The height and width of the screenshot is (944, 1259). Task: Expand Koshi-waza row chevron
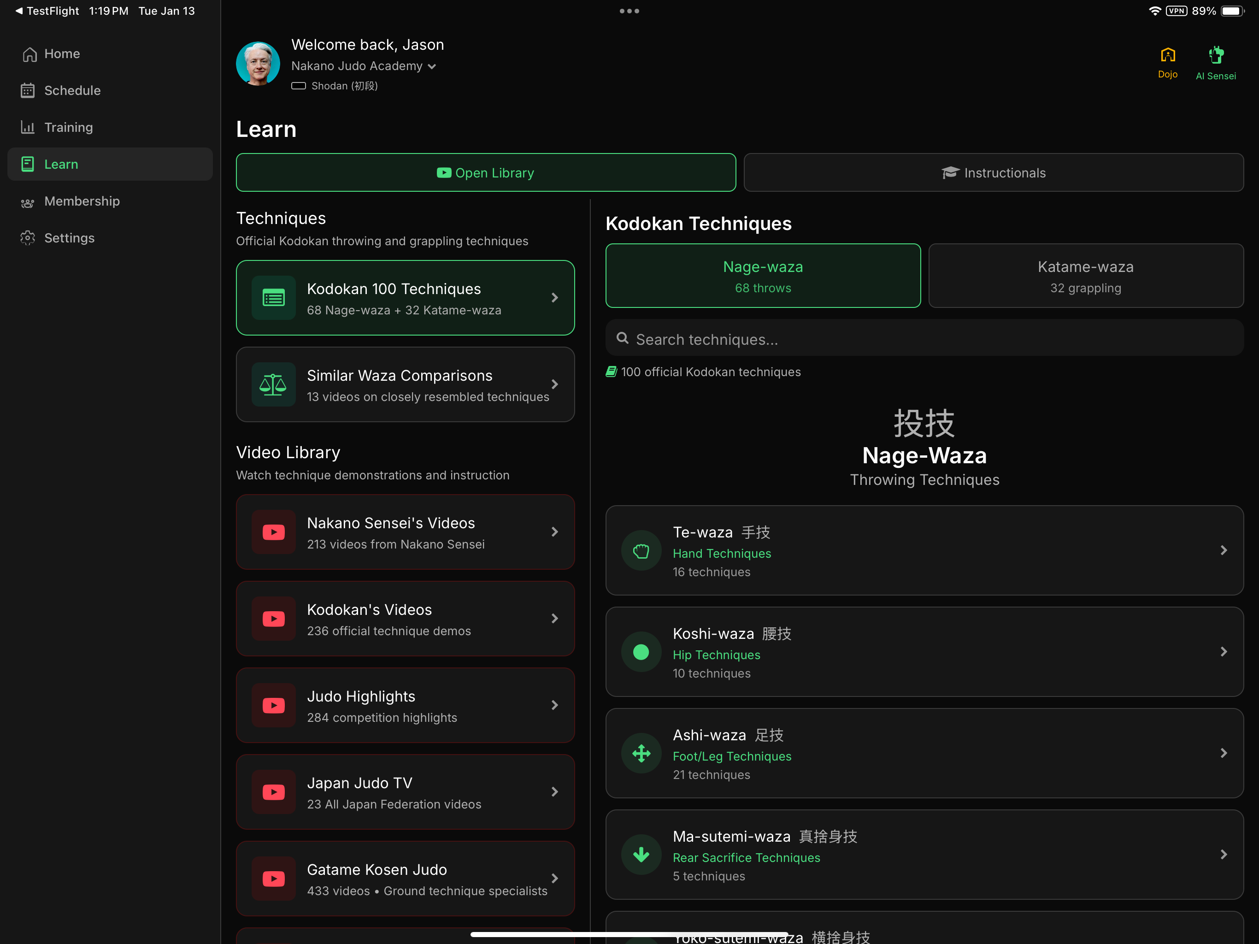(1224, 652)
